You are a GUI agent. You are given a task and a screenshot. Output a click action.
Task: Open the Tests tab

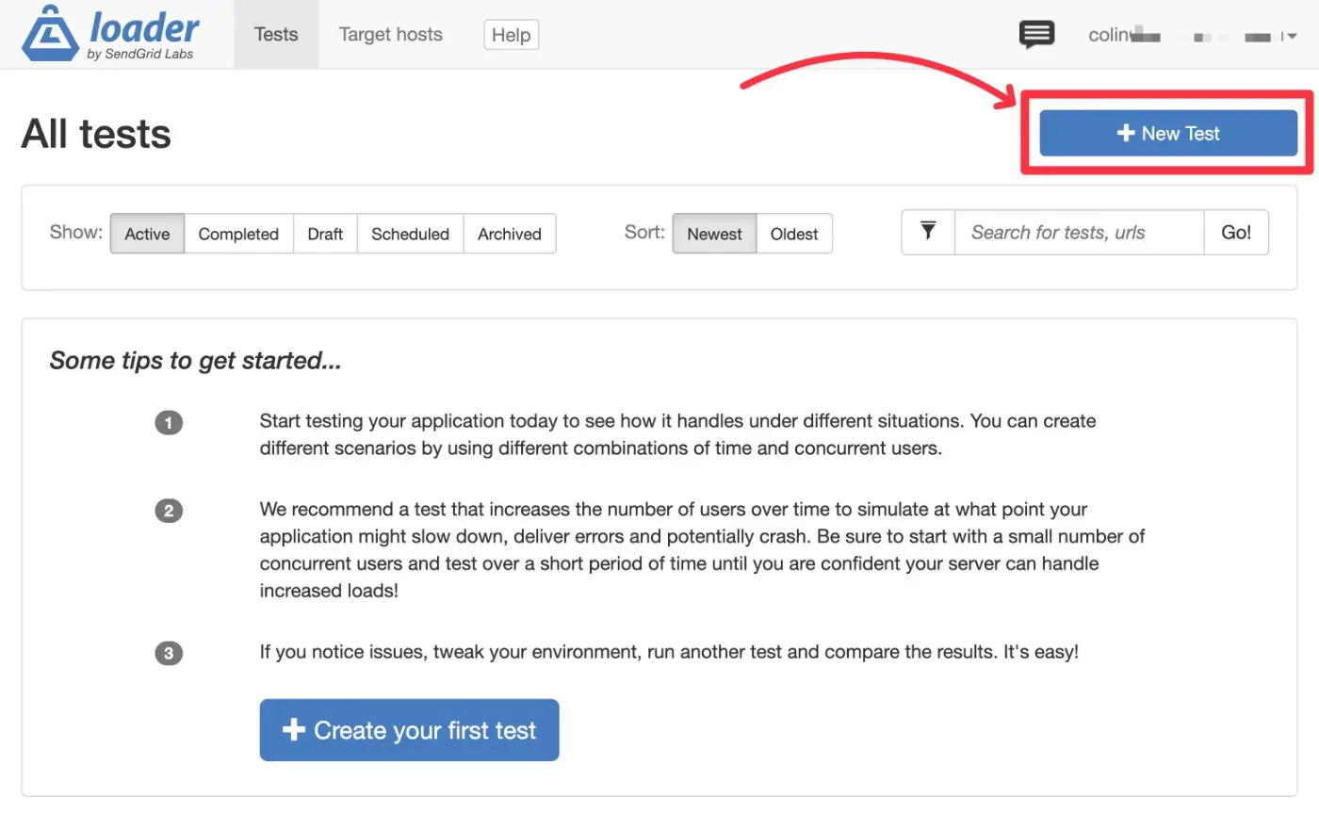tap(276, 34)
